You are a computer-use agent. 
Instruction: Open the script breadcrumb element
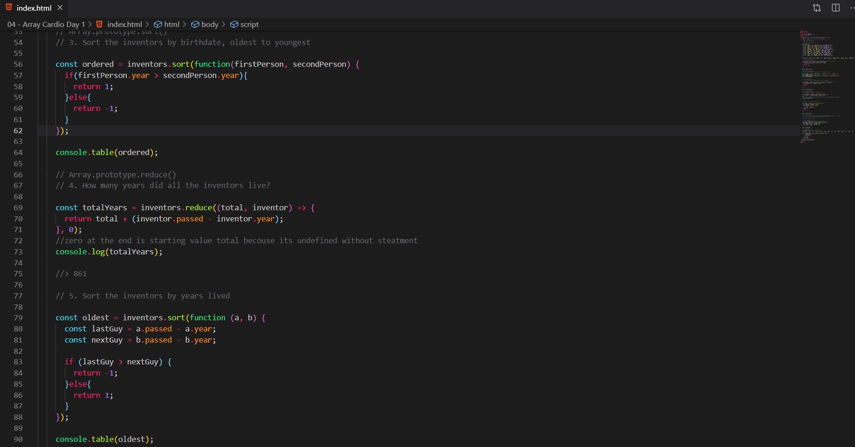coord(249,24)
